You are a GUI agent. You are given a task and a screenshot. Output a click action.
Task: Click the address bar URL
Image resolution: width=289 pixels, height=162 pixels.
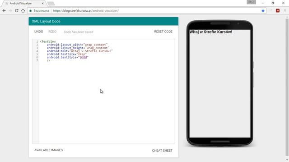pyautogui.click(x=86, y=11)
